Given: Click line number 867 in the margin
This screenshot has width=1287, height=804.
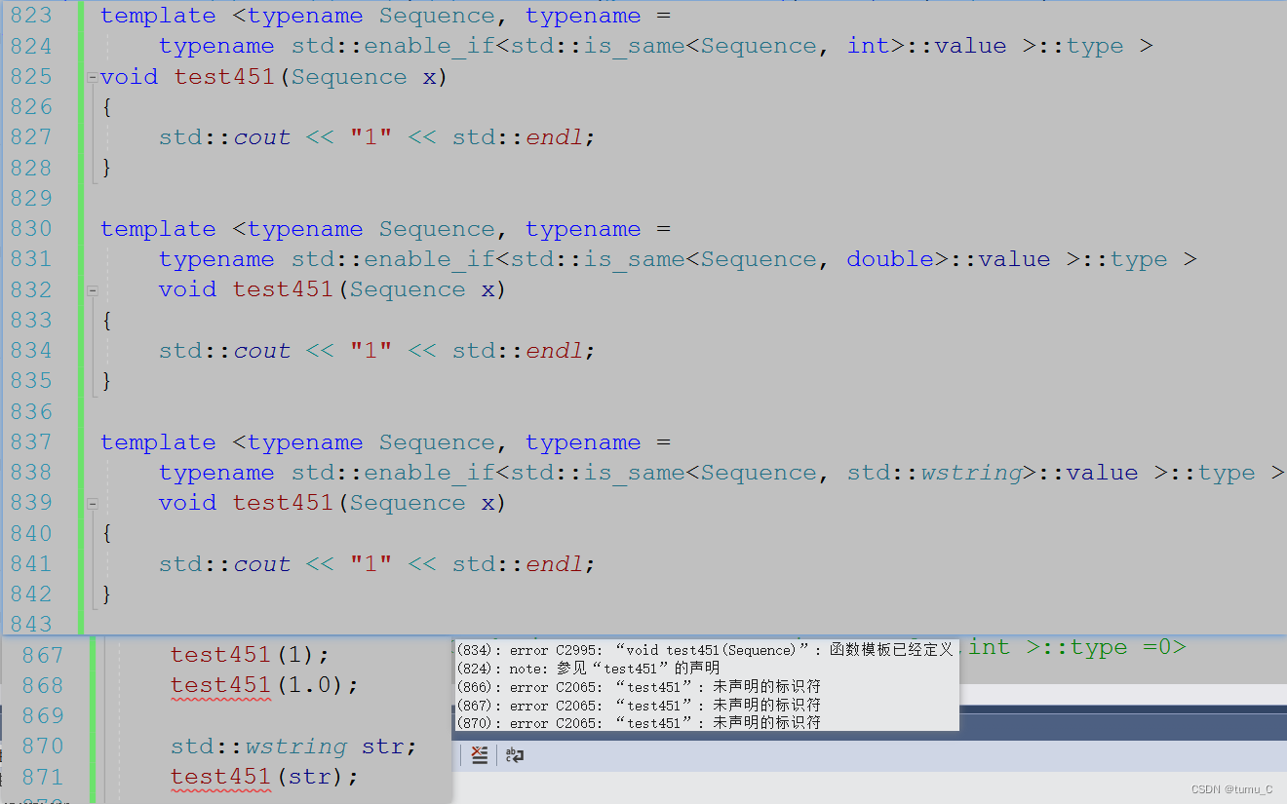Looking at the screenshot, I should pyautogui.click(x=41, y=654).
